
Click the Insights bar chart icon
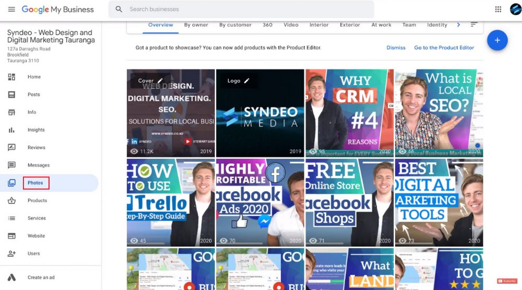pos(11,130)
